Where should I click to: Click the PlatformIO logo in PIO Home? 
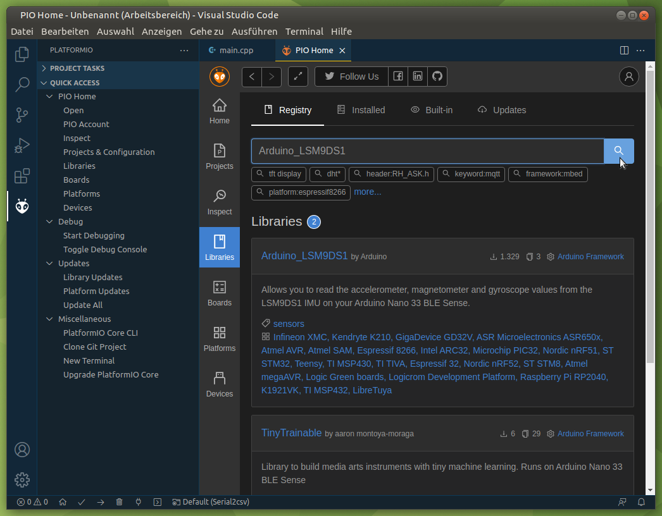[x=220, y=77]
